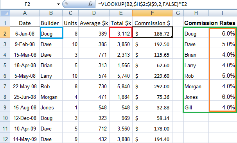The height and width of the screenshot is (143, 237).
Task: Click the 'Commission $' header cell
Action: click(153, 22)
